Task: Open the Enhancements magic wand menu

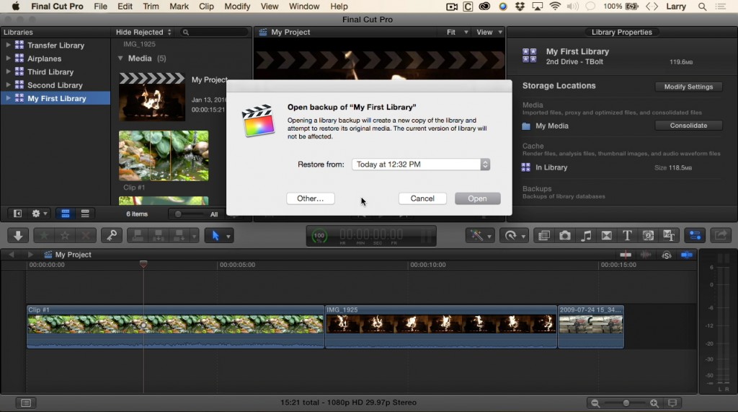Action: (479, 235)
